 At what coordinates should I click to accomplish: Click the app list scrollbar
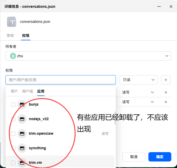coord(115,118)
